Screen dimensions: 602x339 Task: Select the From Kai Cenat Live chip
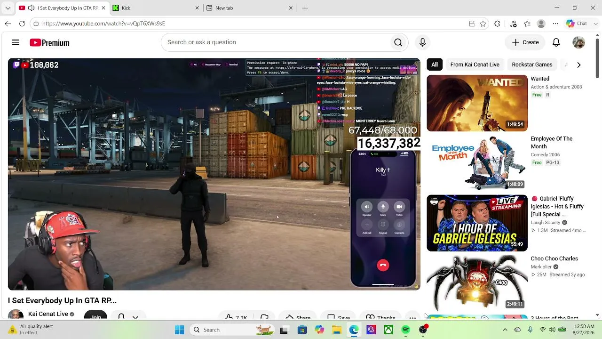click(475, 65)
